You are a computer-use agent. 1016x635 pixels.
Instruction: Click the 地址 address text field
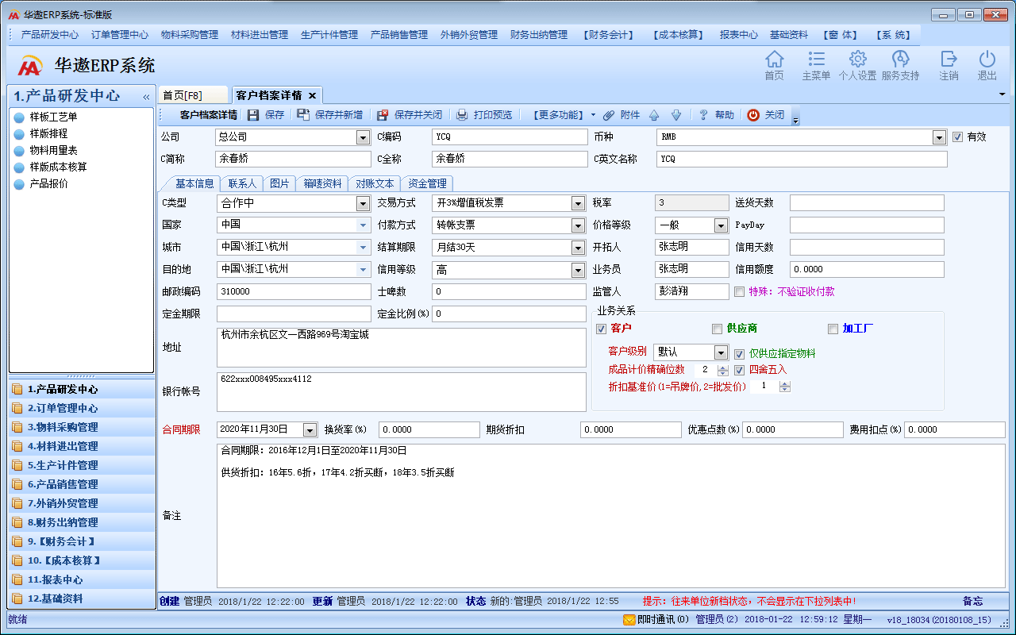click(401, 348)
